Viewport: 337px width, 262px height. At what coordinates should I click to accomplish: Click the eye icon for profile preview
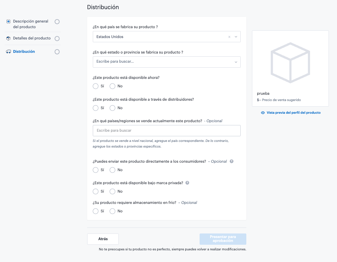[x=263, y=113]
